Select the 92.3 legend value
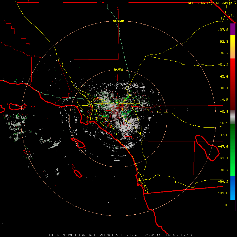The width and height of the screenshot is (237, 237). 224,41
